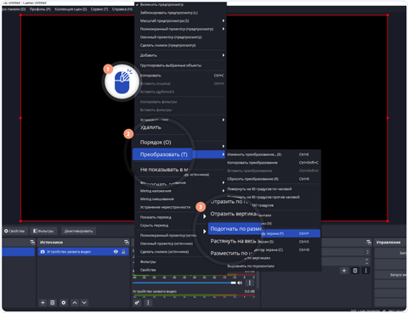This screenshot has width=408, height=313.
Task: Expand the Добавить submenu arrow
Action: coord(224,55)
